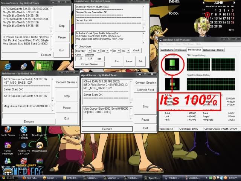Open the New Folder (2) desktop icon
Image resolution: width=241 pixels, height=181 pixels.
39,129
